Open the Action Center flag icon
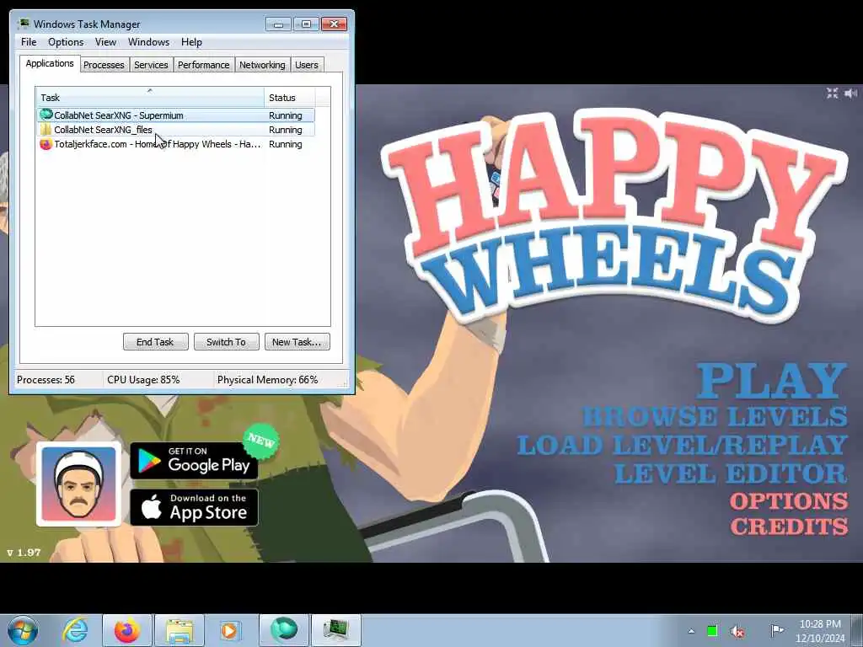Screen dimensions: 863x647 [x=777, y=630]
